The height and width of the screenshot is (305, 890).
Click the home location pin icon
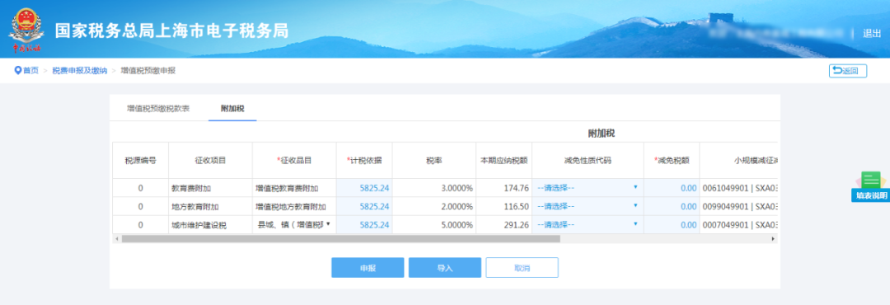click(17, 70)
